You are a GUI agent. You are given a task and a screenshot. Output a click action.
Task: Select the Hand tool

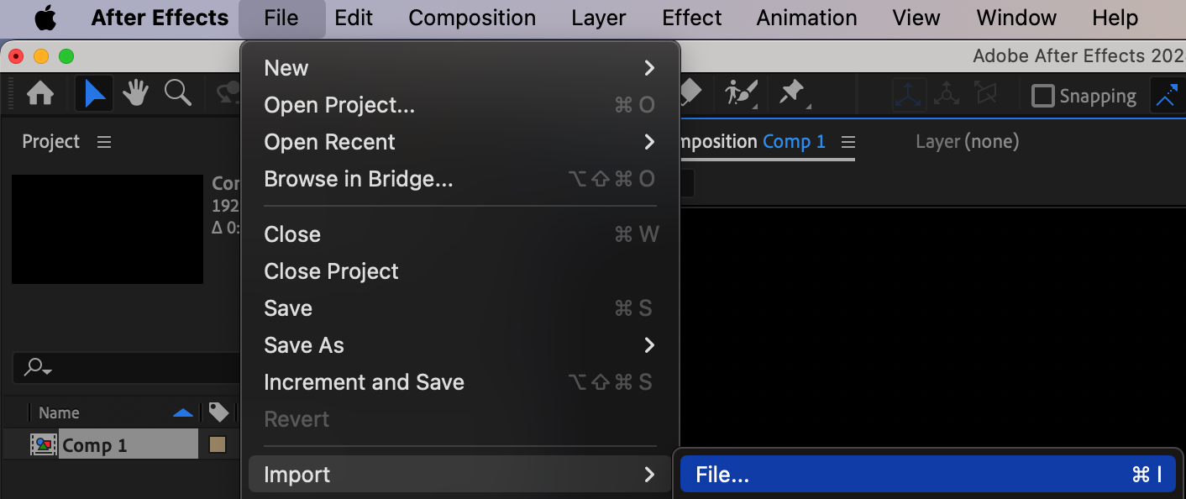(x=135, y=93)
